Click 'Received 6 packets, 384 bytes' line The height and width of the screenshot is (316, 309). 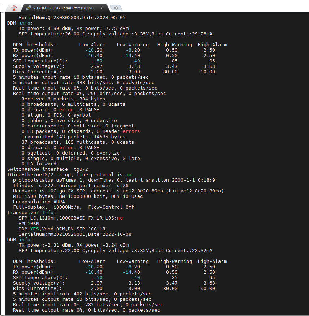63,99
